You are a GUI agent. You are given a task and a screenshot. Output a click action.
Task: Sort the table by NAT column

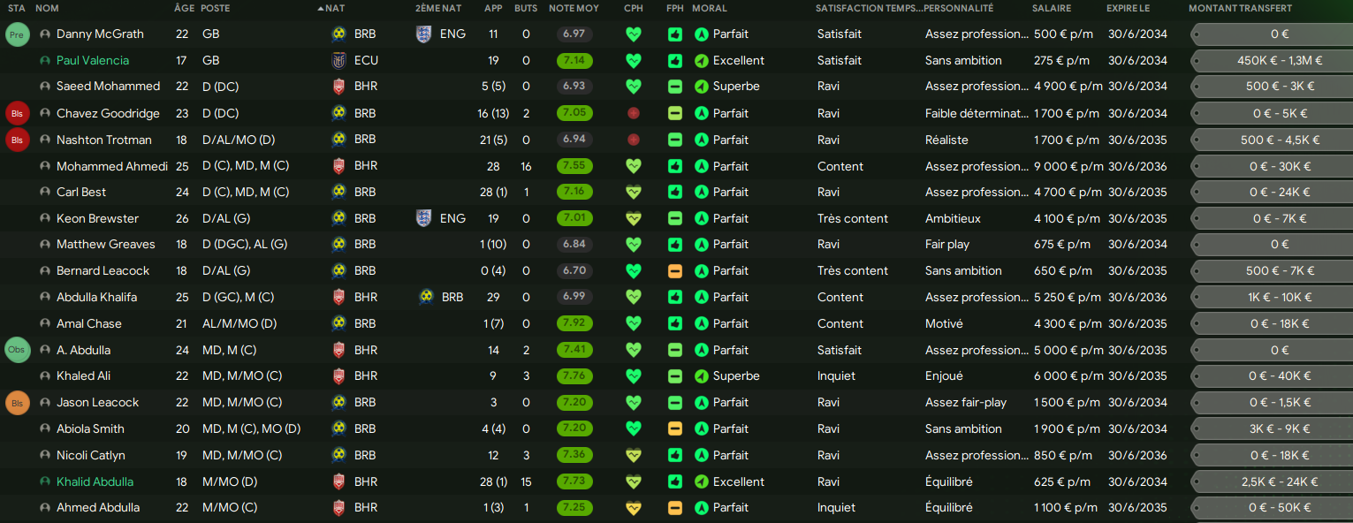click(335, 8)
